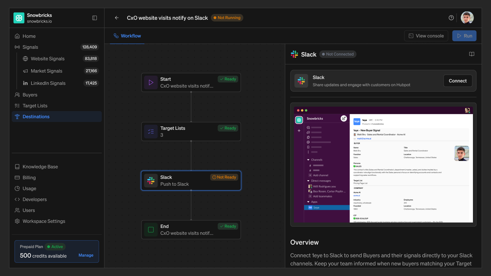
Task: Click the Signals broadcast icon
Action: coord(17,47)
